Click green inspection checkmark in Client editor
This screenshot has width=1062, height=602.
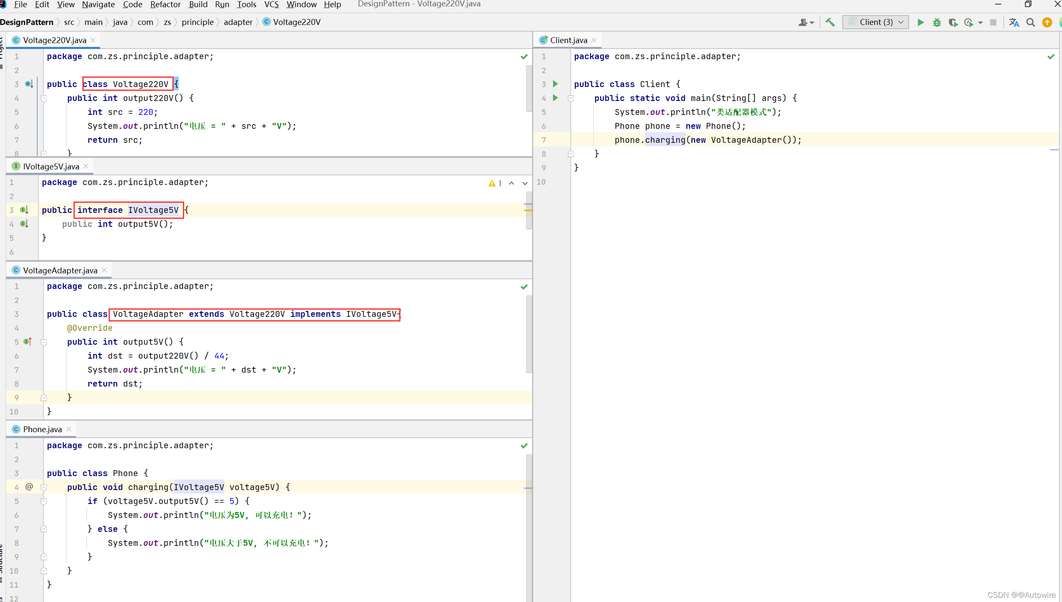point(1051,57)
